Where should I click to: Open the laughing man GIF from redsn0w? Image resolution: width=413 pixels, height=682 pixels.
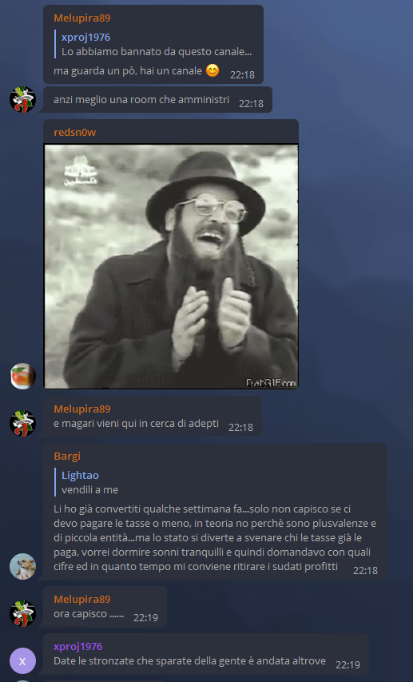[x=171, y=266]
